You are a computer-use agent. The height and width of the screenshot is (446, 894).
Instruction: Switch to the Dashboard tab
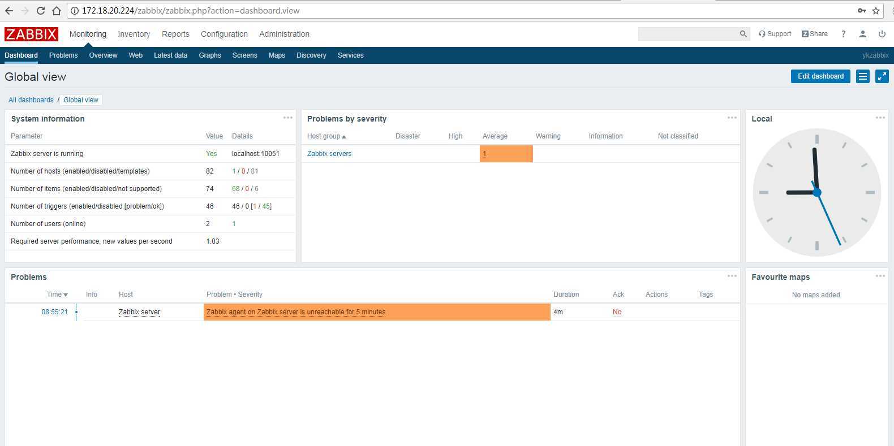tap(21, 55)
